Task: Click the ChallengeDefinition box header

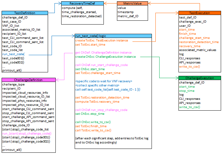Action: point(29,80)
